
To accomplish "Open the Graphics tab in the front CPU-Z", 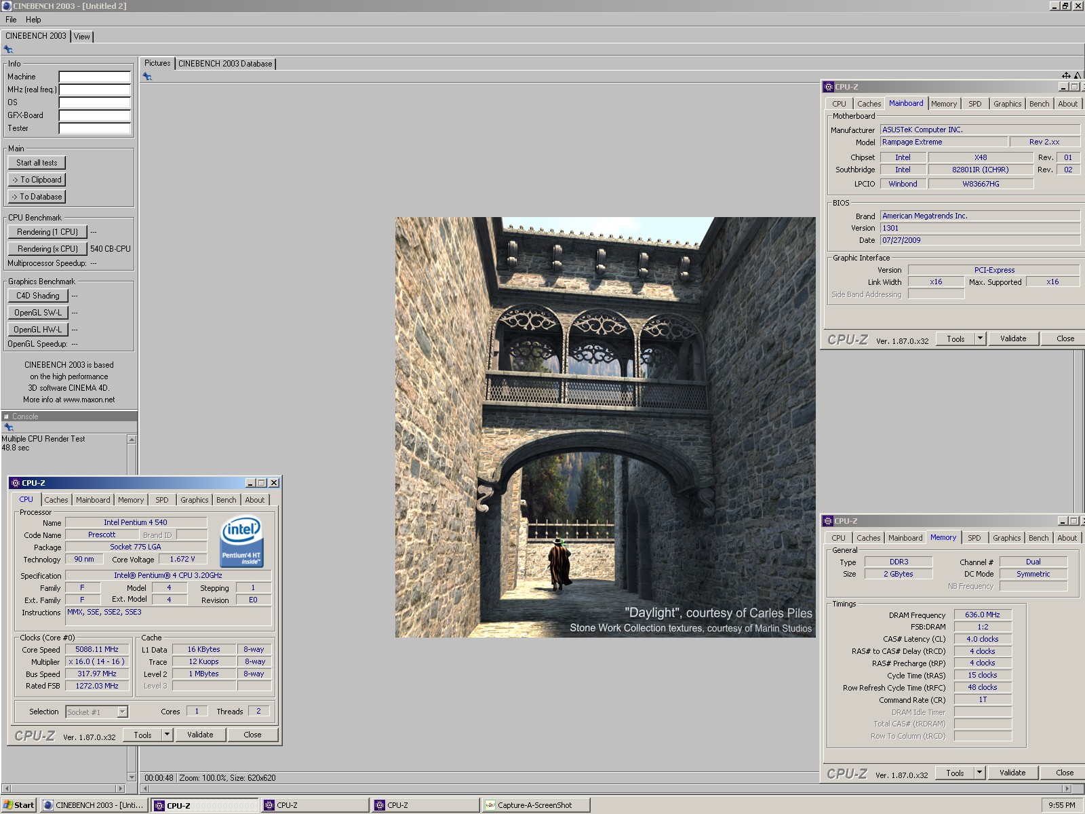I will point(195,500).
